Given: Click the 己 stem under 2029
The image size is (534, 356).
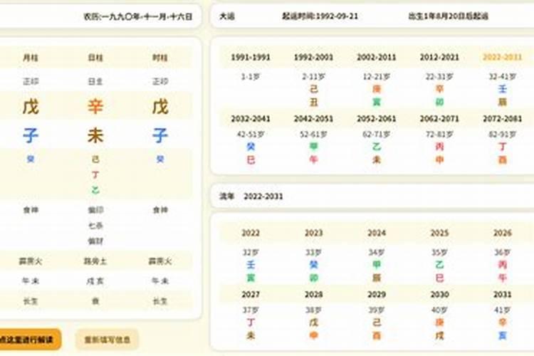Looking at the screenshot, I should coord(377,323).
